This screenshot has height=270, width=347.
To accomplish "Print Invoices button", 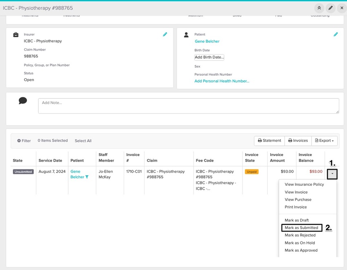I will [298, 140].
